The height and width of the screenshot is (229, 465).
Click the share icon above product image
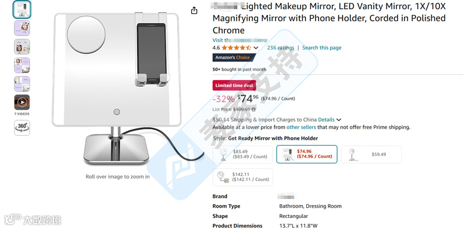pos(194,10)
